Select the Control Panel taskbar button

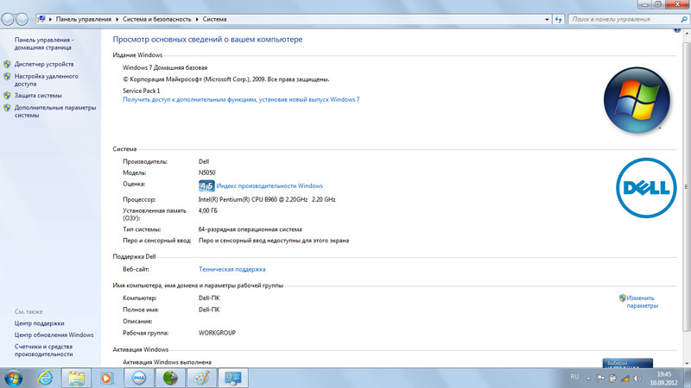(x=233, y=378)
